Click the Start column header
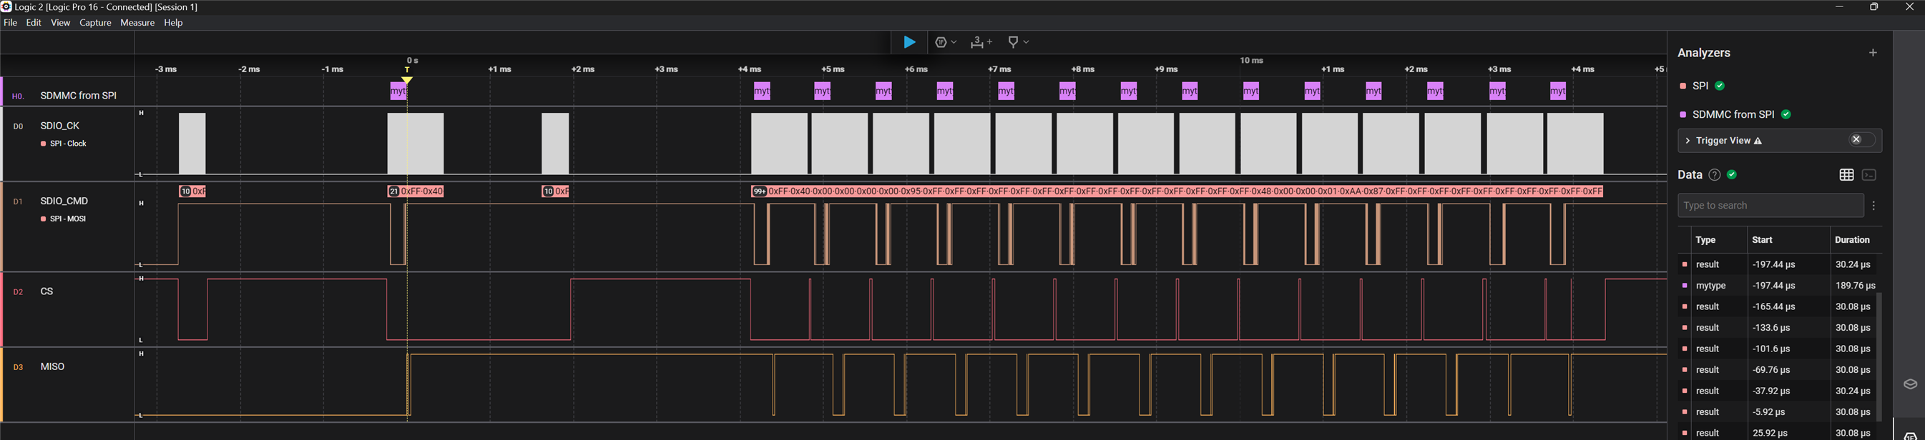1925x440 pixels. (x=1762, y=240)
